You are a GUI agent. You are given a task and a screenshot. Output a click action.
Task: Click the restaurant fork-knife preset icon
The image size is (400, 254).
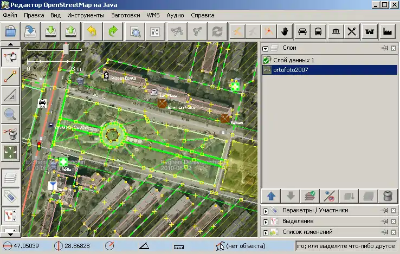352,31
